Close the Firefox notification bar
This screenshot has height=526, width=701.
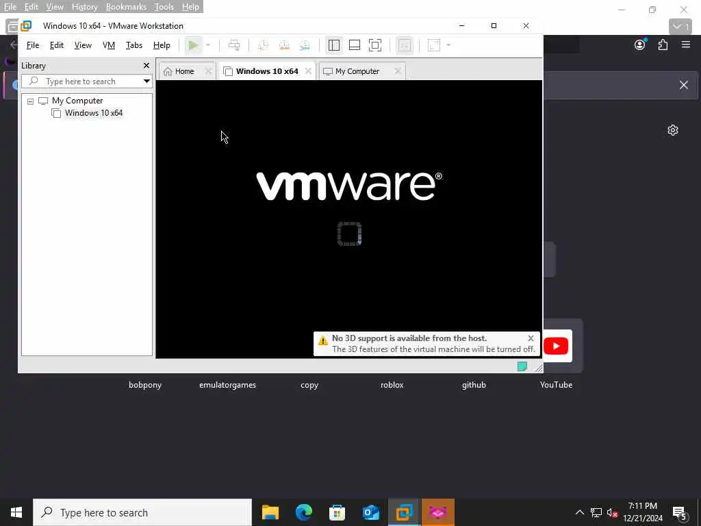[684, 85]
